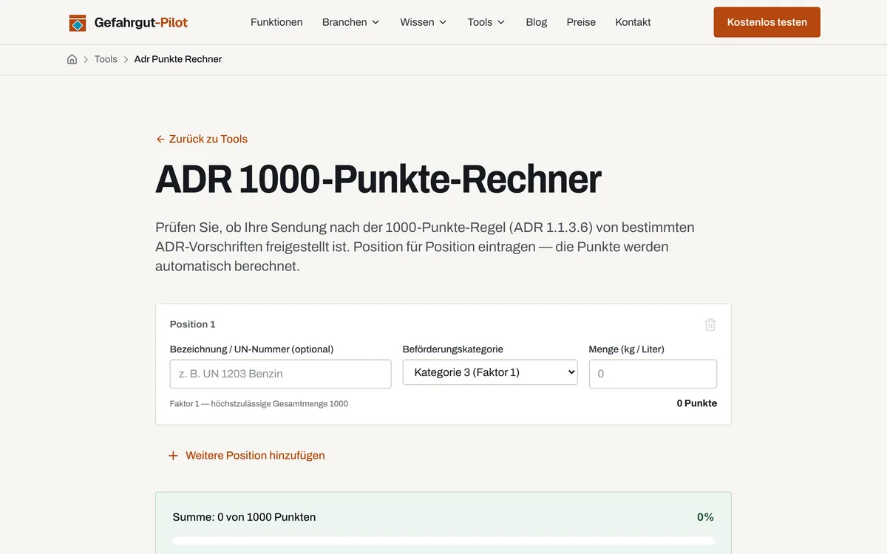Open the Kontakt page
The width and height of the screenshot is (887, 554).
(x=633, y=22)
